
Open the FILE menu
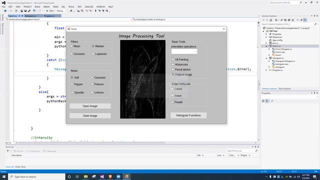[x=3, y=6]
